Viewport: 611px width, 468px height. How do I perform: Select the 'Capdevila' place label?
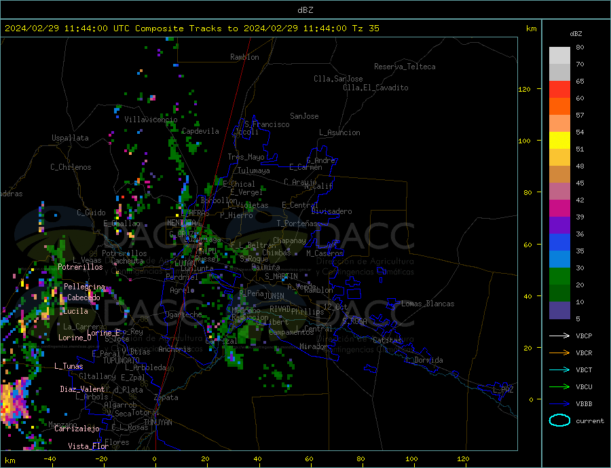pos(200,131)
